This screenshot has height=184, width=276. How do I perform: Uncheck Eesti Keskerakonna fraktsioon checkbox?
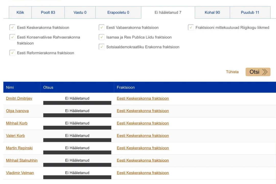12,28
